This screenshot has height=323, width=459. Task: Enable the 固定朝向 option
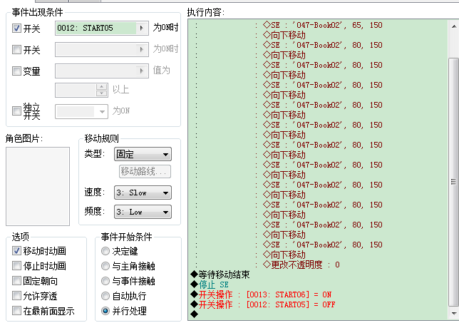16,280
